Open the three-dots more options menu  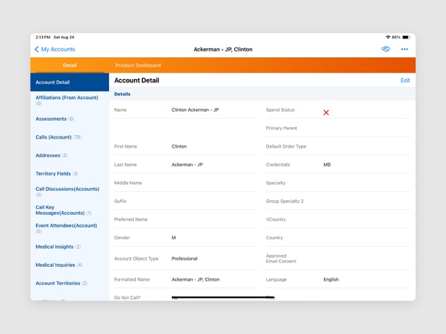(404, 49)
